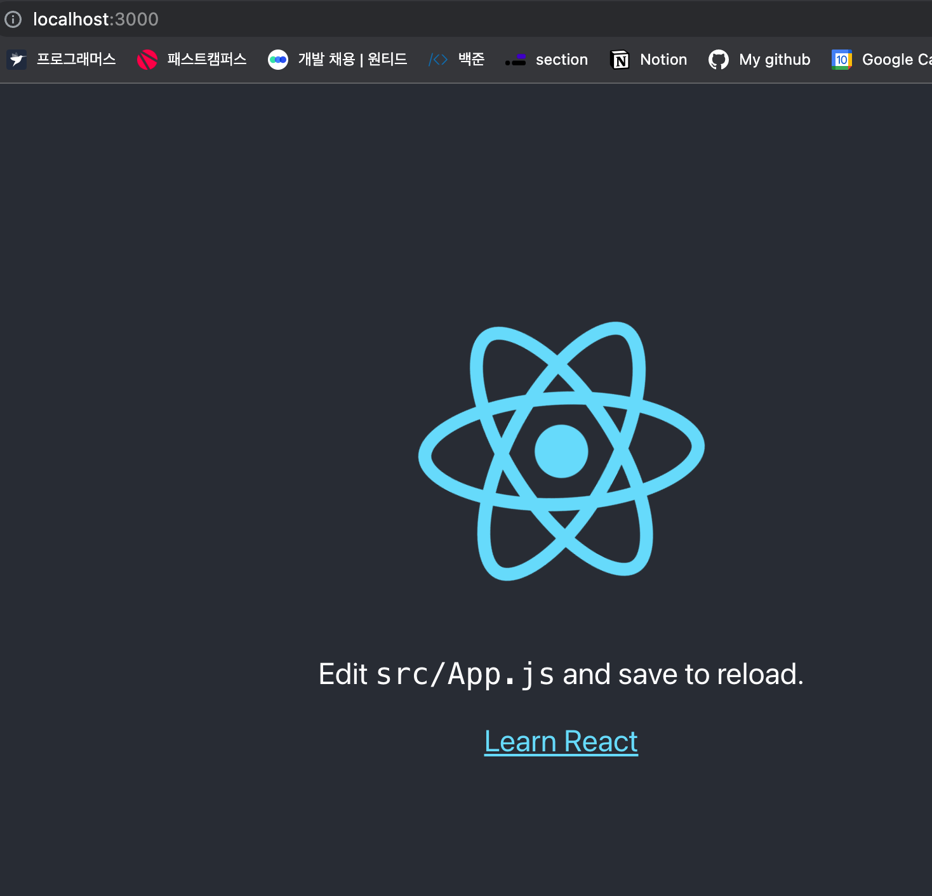Open the 패스트캠퍼스 bookmark icon
This screenshot has height=896, width=932.
[x=147, y=60]
